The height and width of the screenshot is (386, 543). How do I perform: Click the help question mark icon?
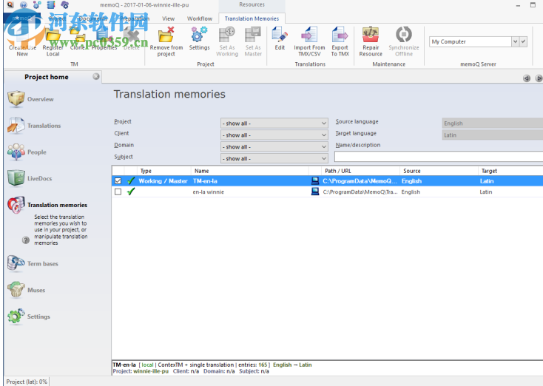pyautogui.click(x=26, y=240)
